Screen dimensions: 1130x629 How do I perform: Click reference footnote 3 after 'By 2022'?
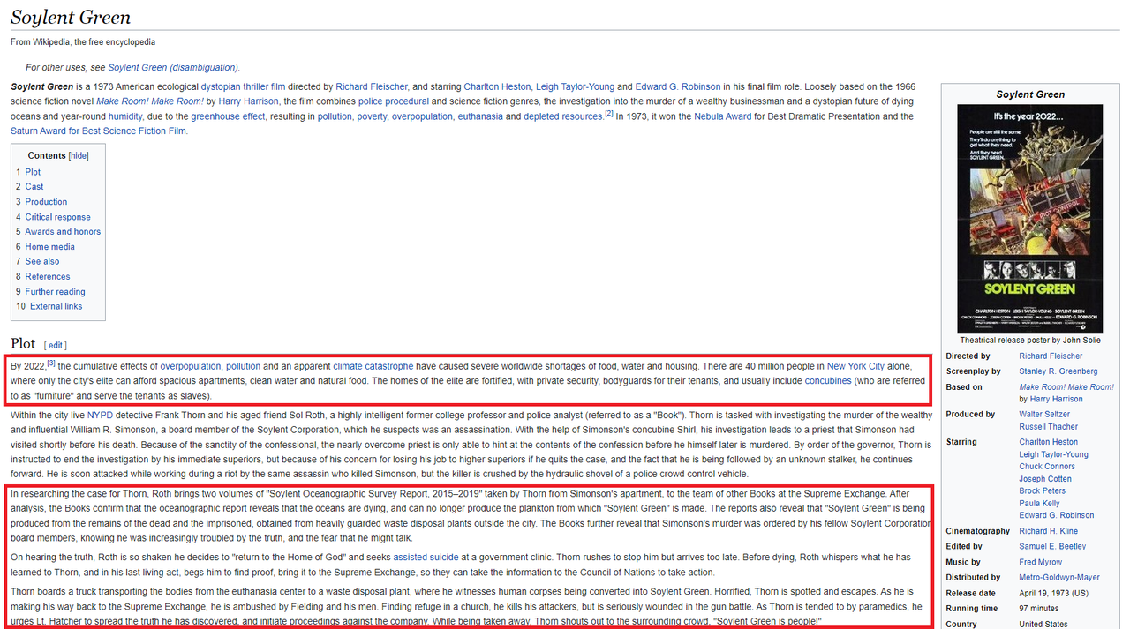pos(51,363)
